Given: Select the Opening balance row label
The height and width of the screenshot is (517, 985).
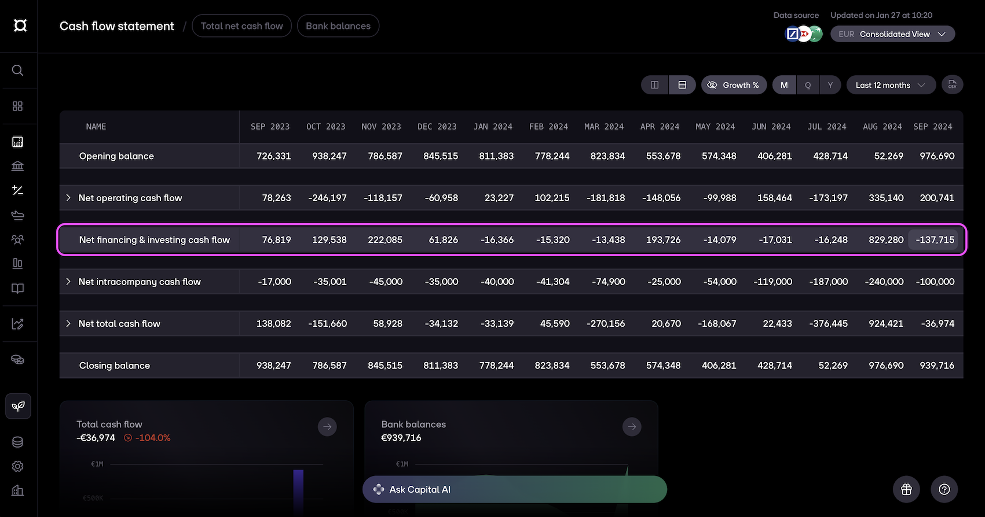Looking at the screenshot, I should tap(116, 156).
